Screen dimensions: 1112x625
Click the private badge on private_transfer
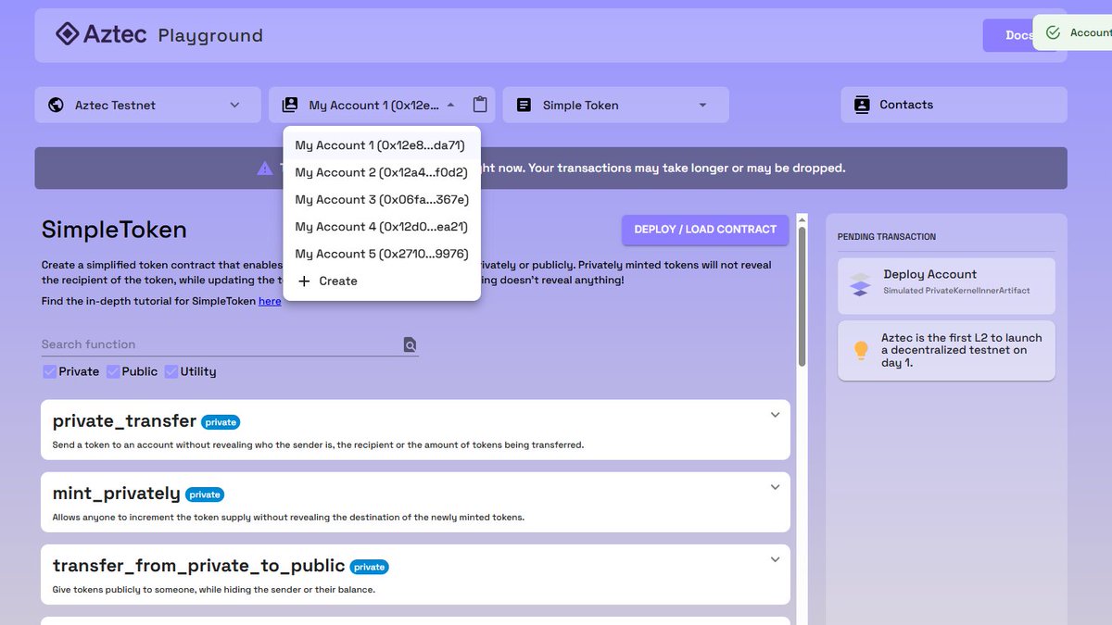(x=221, y=422)
